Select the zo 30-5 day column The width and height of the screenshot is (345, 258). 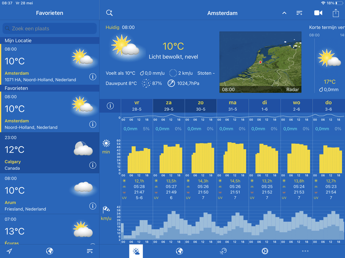point(201,106)
